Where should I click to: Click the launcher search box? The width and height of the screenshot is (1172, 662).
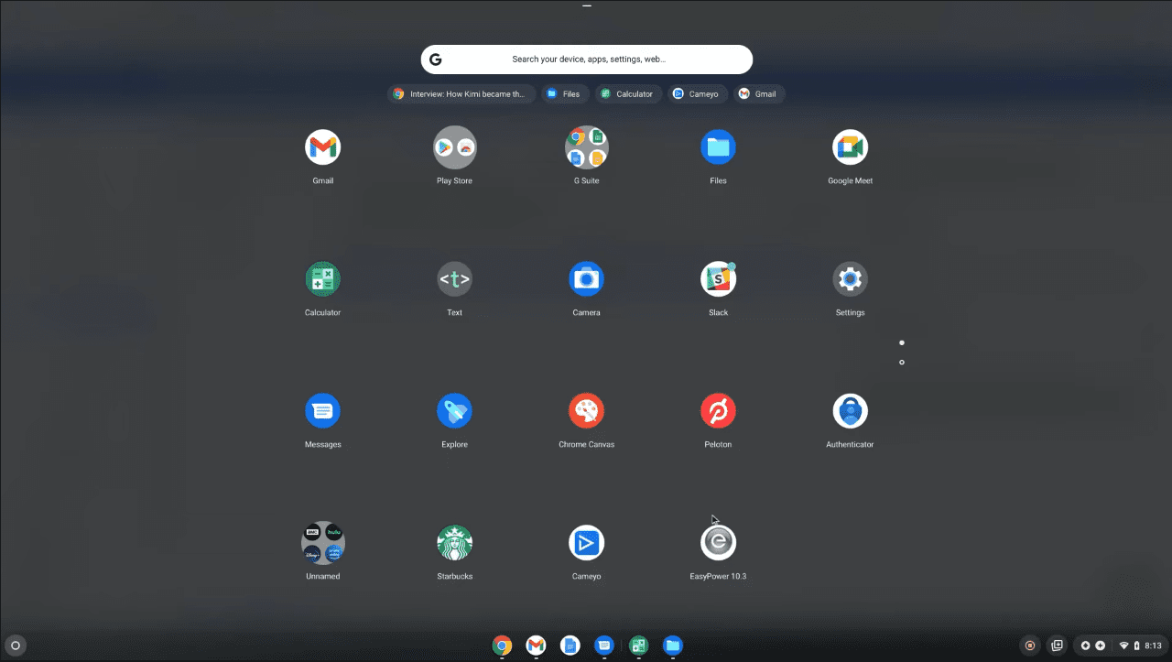click(x=587, y=60)
